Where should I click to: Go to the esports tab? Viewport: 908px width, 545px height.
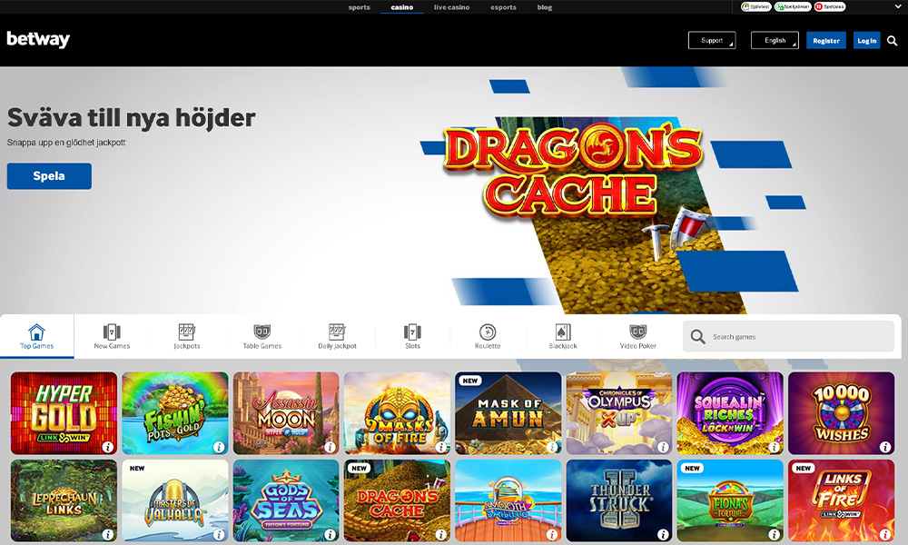click(503, 7)
